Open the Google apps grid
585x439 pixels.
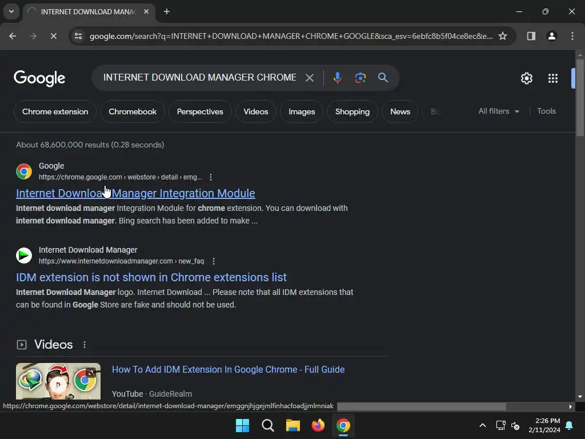(x=553, y=78)
